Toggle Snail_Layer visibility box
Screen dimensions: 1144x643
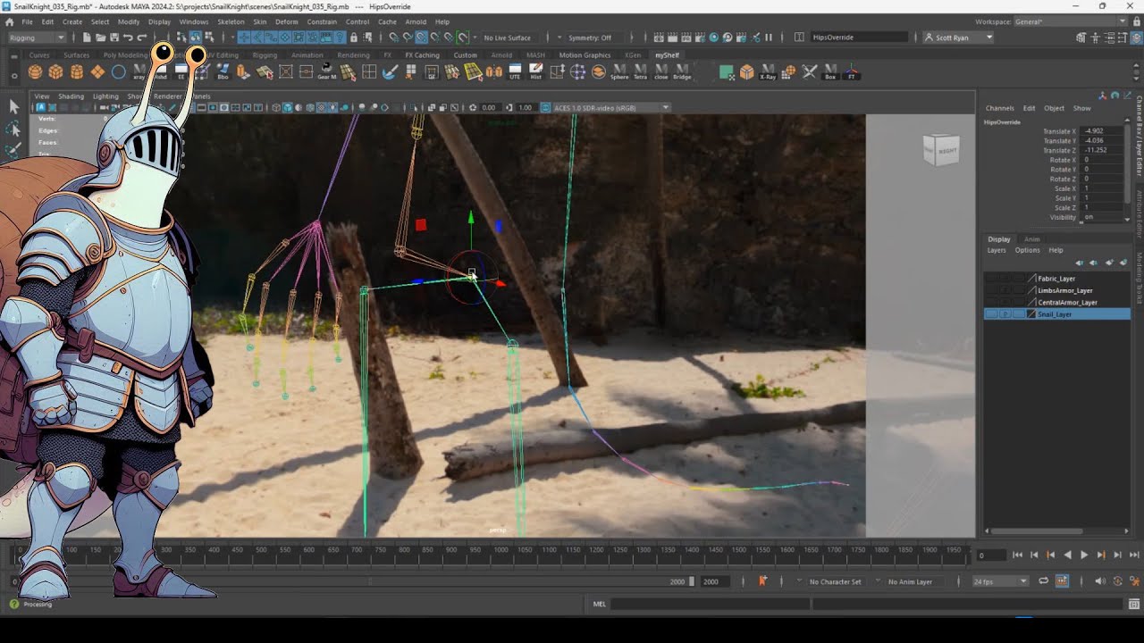tap(991, 314)
